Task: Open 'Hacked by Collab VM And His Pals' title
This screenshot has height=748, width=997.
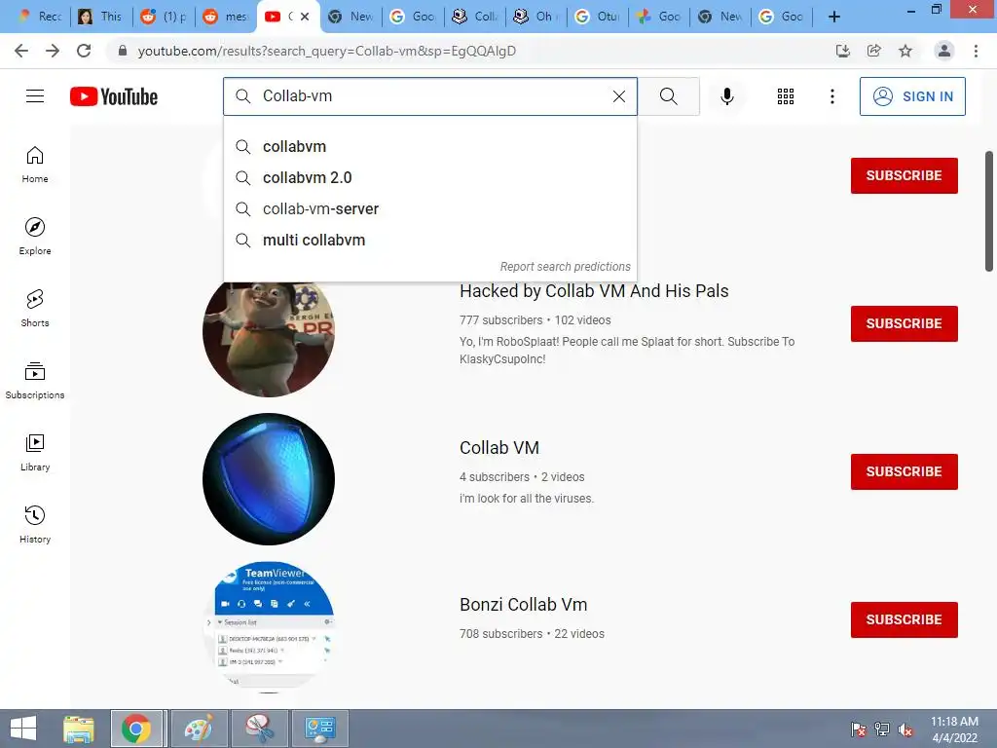Action: [594, 290]
